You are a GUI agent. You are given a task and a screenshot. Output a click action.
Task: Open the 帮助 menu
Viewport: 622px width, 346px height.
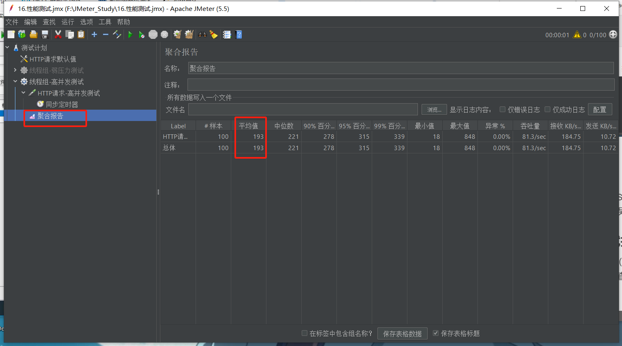[x=124, y=22]
